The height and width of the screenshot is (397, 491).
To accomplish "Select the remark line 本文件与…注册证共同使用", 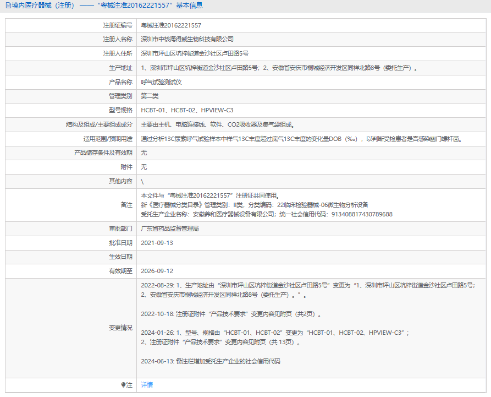I will pyautogui.click(x=210, y=195).
